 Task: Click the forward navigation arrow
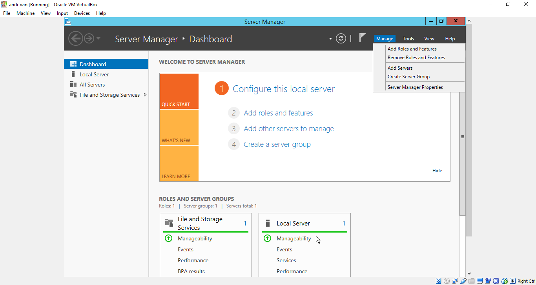click(x=89, y=38)
